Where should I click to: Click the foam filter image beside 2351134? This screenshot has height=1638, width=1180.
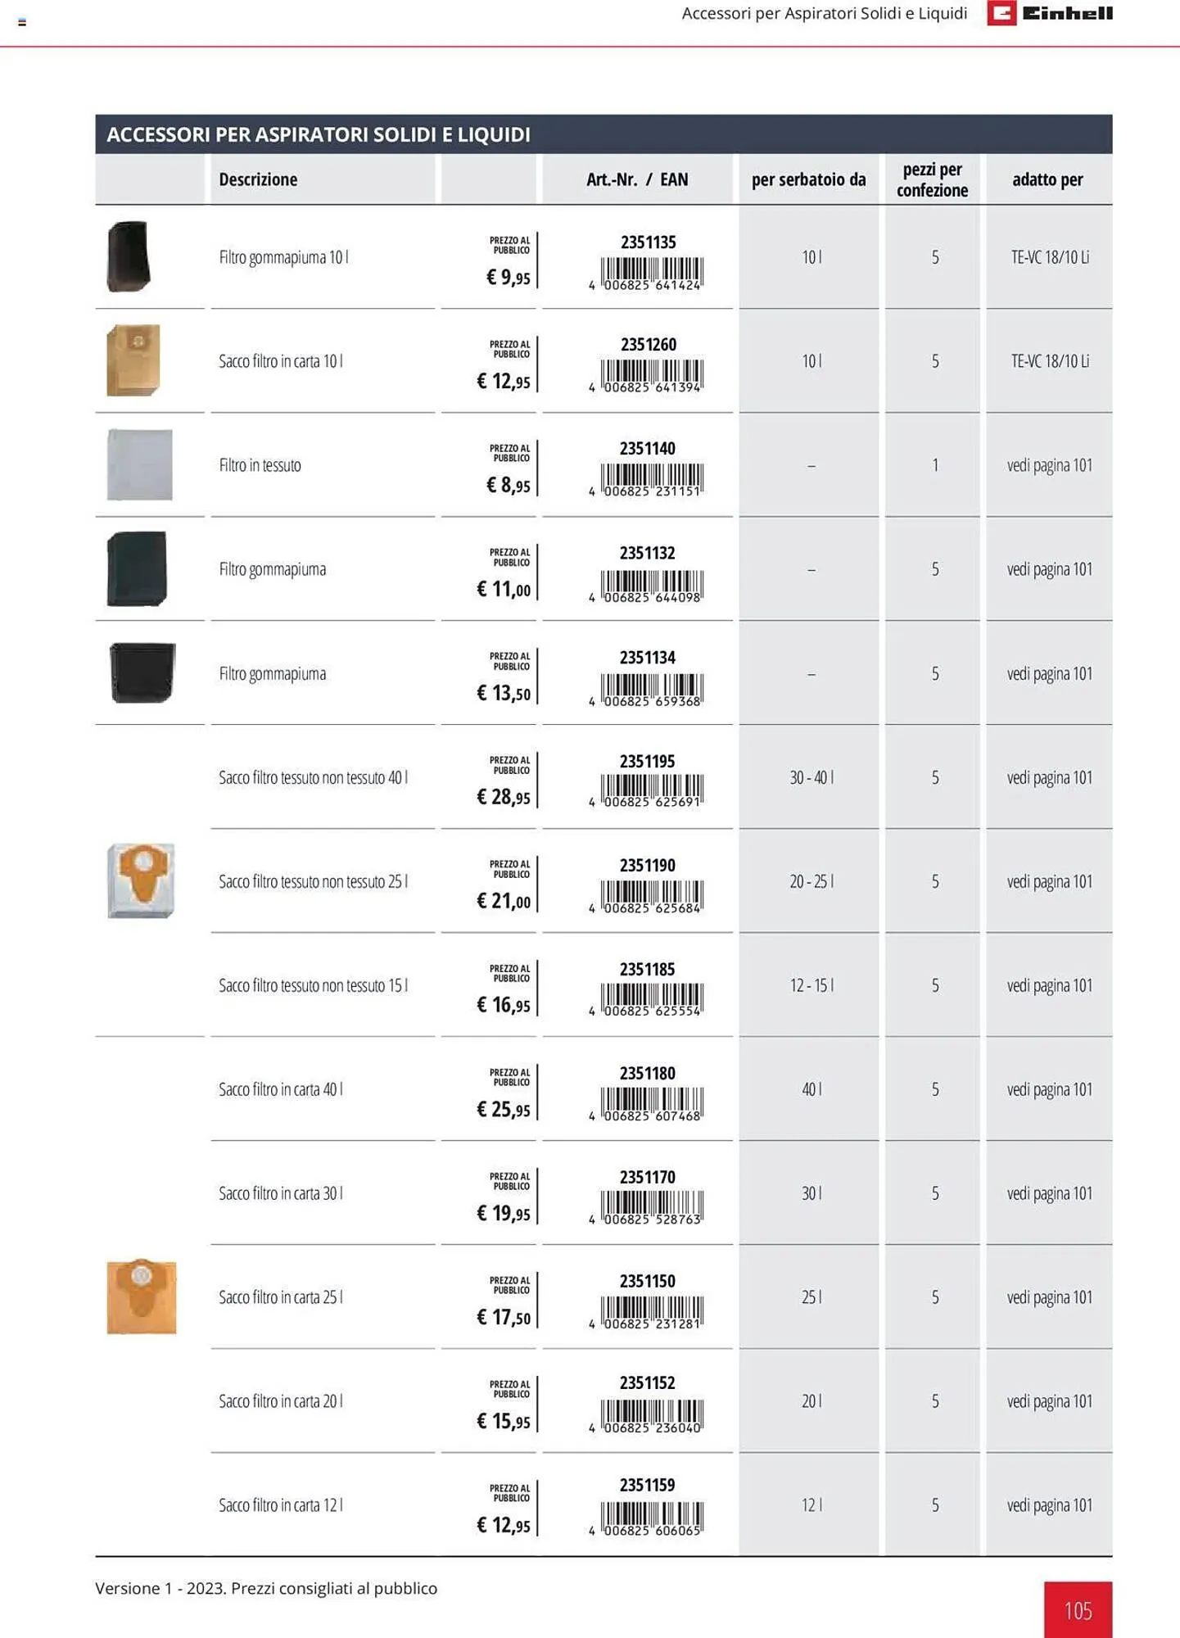pyautogui.click(x=142, y=672)
